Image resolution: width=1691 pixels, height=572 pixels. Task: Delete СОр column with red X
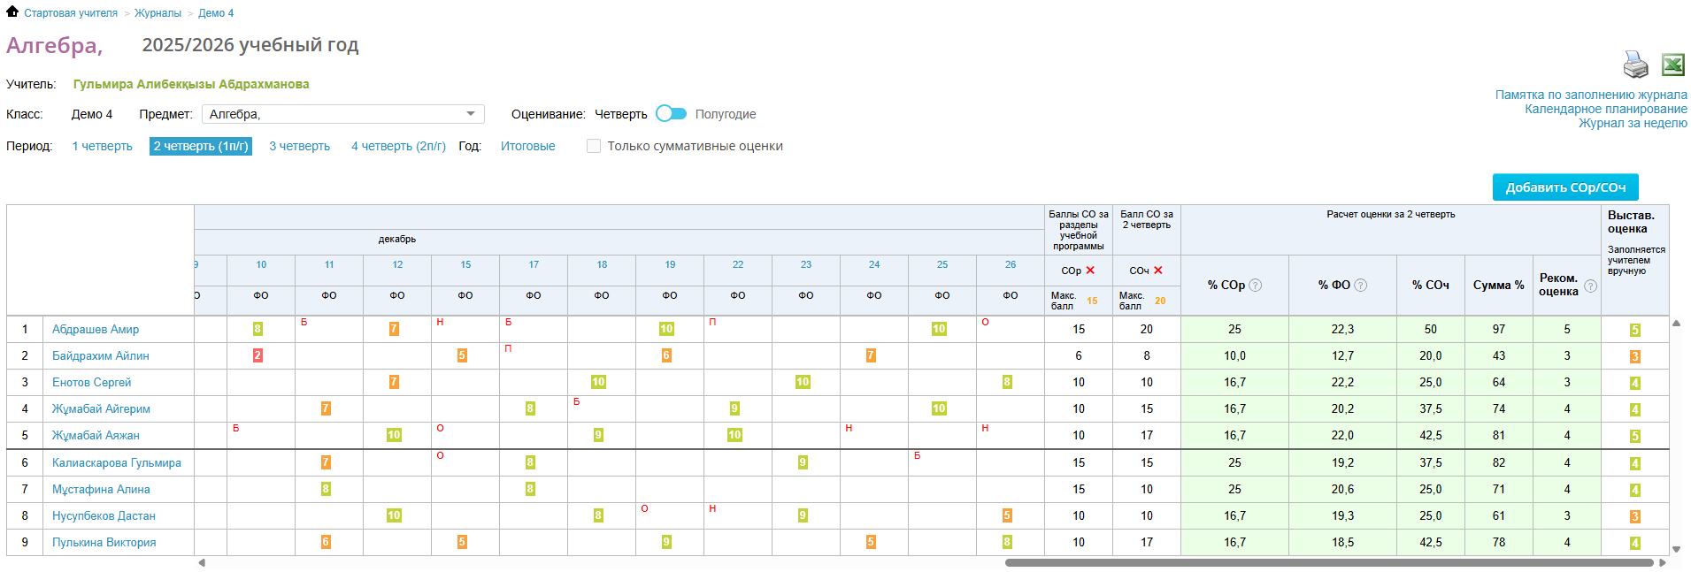[x=1090, y=271]
